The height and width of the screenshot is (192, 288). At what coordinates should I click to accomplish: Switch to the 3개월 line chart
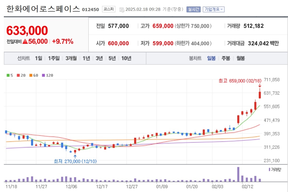click(x=71, y=59)
